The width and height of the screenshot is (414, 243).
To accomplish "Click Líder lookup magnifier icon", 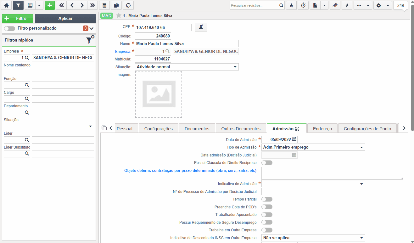I will 27,140.
